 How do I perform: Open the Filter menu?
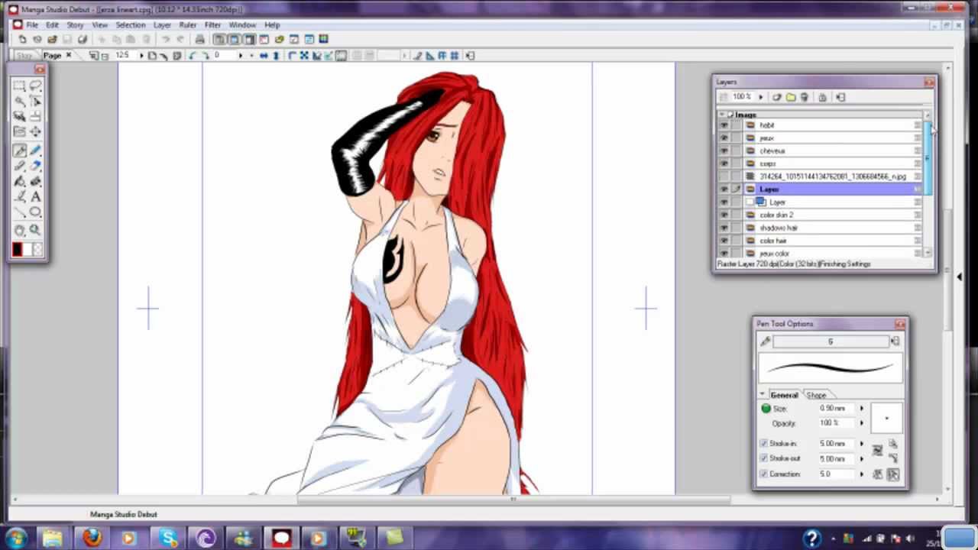pyautogui.click(x=212, y=24)
